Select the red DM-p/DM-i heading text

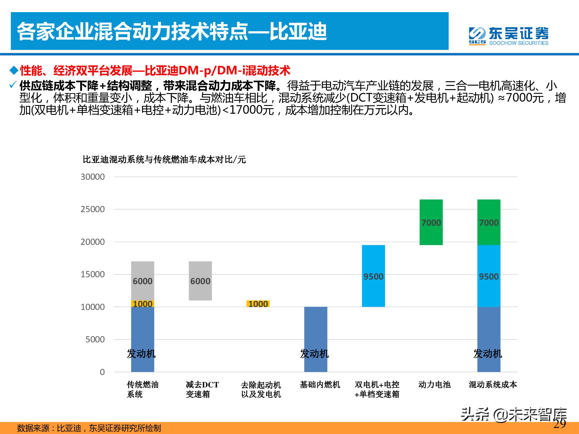click(x=155, y=71)
